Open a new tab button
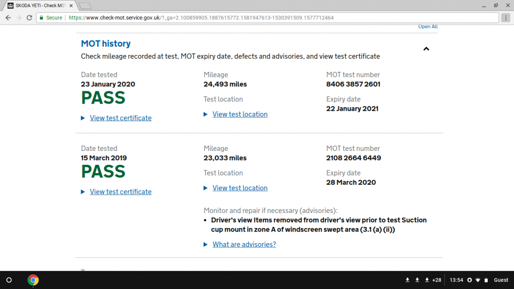Viewport: 514px width, 289px height. pos(85,6)
